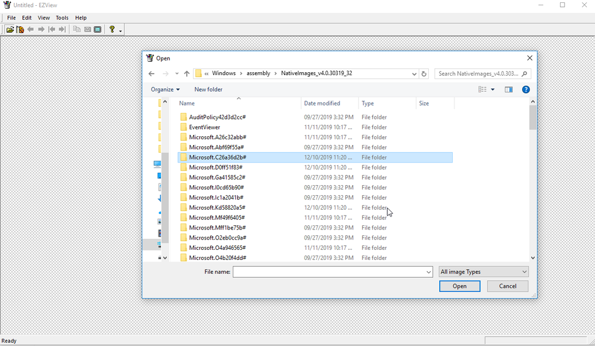
Task: Click the yellow question mark Help icon
Action: coord(112,29)
